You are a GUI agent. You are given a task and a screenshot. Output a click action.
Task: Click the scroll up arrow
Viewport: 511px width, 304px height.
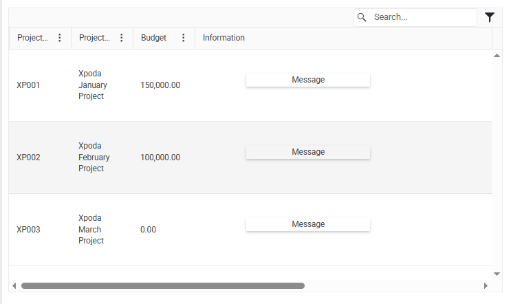point(497,56)
